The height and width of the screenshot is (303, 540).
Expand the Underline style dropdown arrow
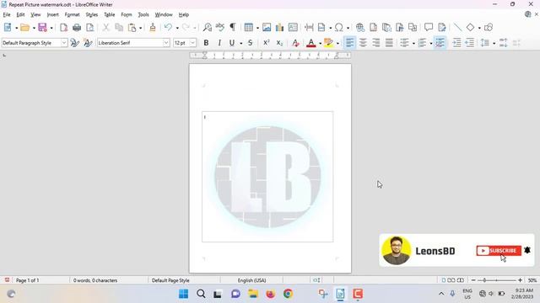240,43
